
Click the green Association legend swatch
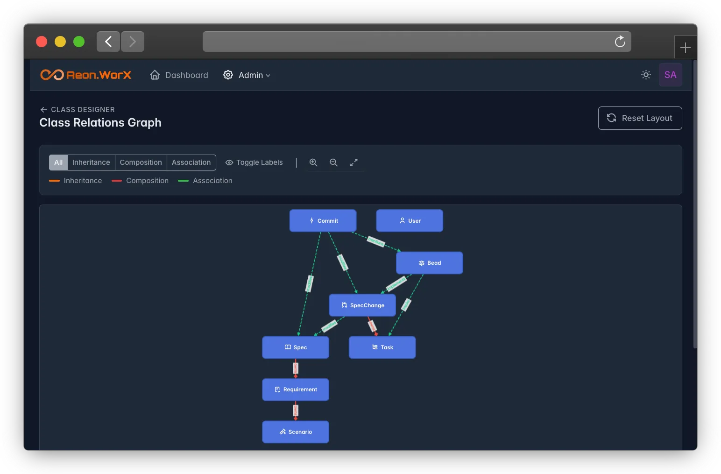(183, 181)
